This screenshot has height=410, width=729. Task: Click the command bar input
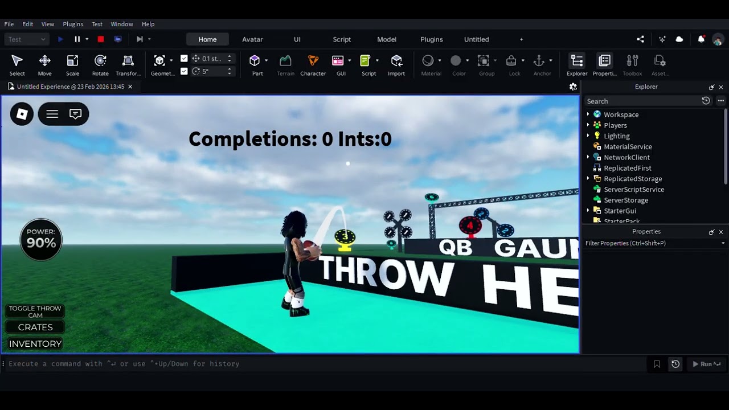click(x=325, y=364)
